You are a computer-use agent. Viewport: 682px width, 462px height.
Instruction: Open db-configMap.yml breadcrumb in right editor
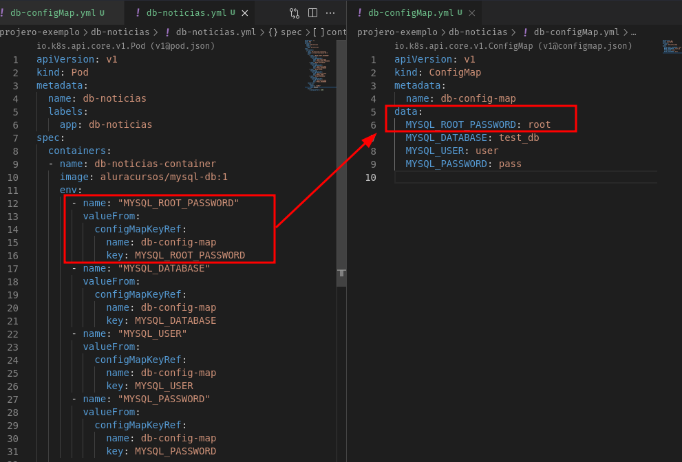(577, 32)
